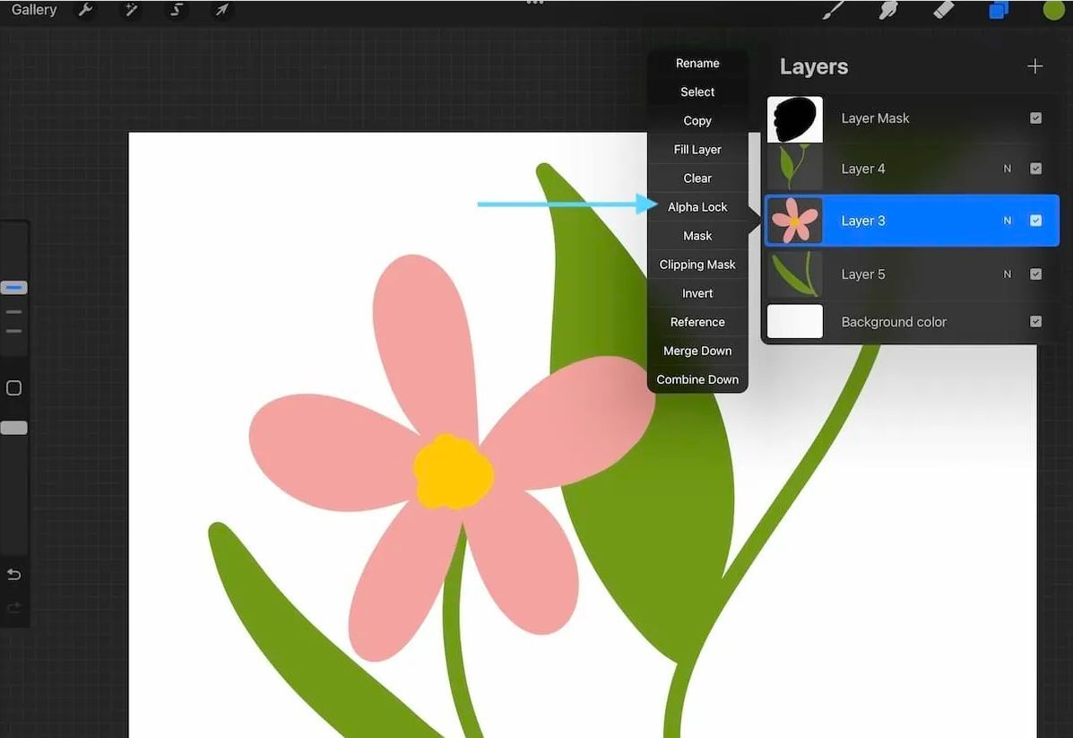Select the Adjustments magic wand tool
1073x738 pixels.
pyautogui.click(x=131, y=10)
